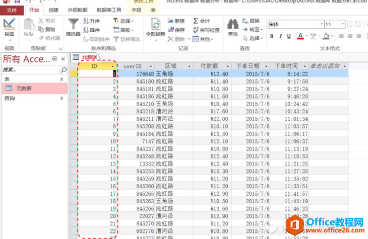Open 付款额 column dropdown arrow
The width and height of the screenshot is (368, 239).
coord(228,66)
